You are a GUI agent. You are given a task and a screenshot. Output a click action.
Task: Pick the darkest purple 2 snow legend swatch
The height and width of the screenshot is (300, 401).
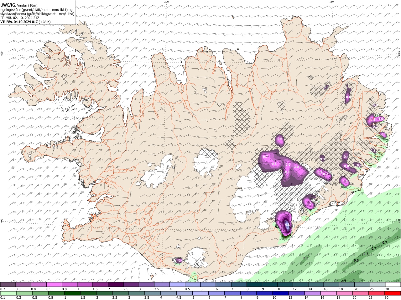[116, 285]
